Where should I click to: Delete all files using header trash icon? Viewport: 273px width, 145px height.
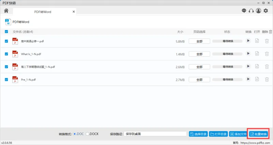point(270,32)
